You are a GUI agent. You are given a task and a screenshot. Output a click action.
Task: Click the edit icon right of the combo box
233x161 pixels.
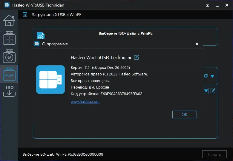click(x=213, y=91)
